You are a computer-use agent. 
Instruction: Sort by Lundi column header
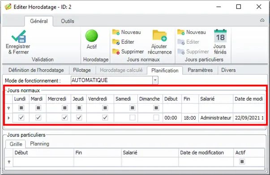[x=21, y=99]
